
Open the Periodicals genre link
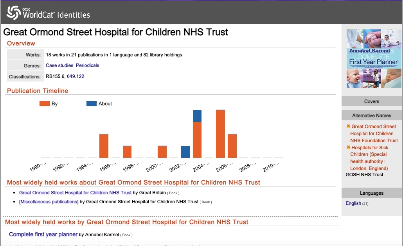coord(88,65)
